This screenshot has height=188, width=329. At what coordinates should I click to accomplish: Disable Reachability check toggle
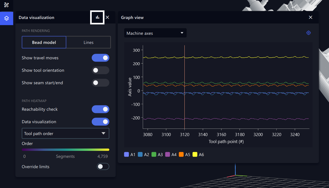100,109
